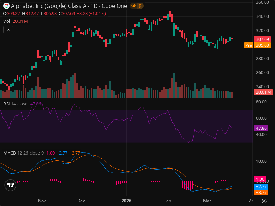Click the signal line value −3.77 in the legend
The image size is (275, 206).
coord(75,153)
